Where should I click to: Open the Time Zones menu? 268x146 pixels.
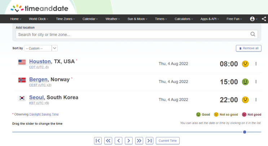[x=65, y=19]
